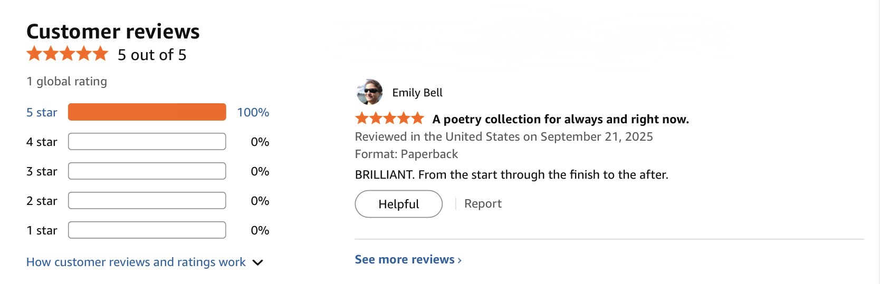The image size is (880, 284).
Task: Open "How customer reviews and ratings work" link
Action: tap(136, 262)
